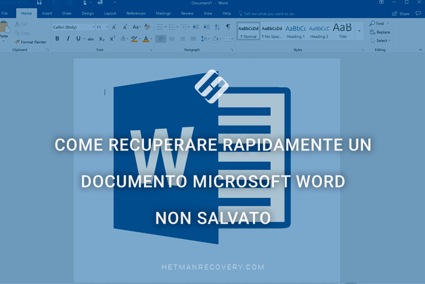Open the Change Case Aa dropdown
The height and width of the screenshot is (284, 425).
point(136,27)
